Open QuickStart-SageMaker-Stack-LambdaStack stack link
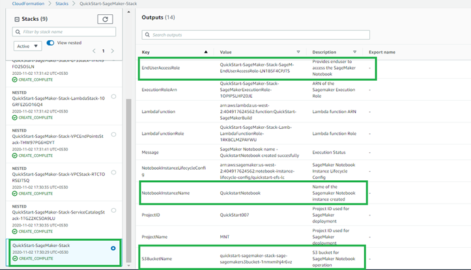471x270 pixels. [58, 101]
